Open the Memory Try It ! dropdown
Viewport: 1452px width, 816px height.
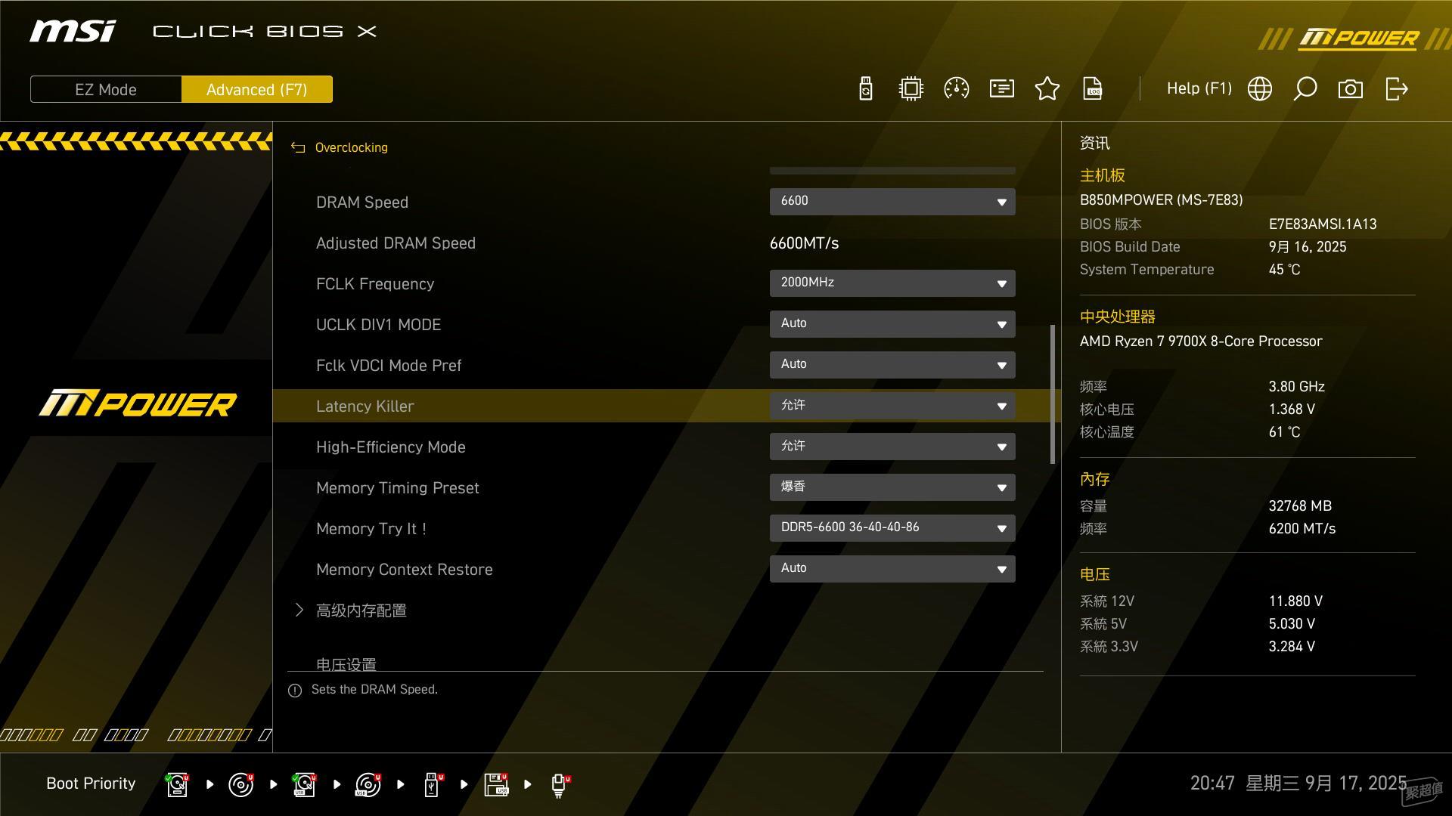[892, 528]
